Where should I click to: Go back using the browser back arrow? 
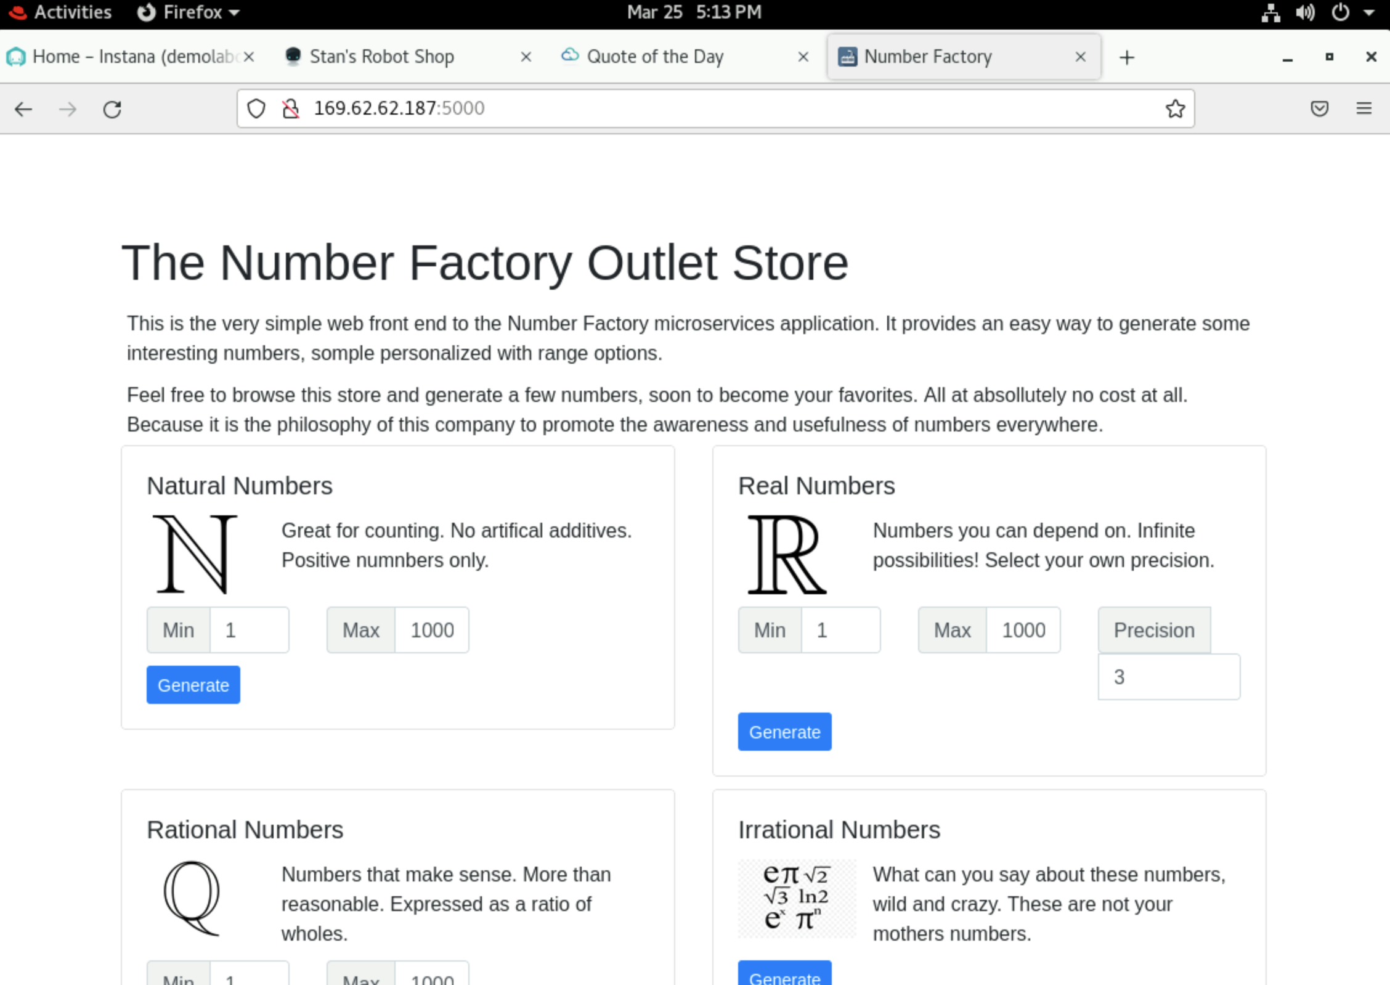click(23, 109)
